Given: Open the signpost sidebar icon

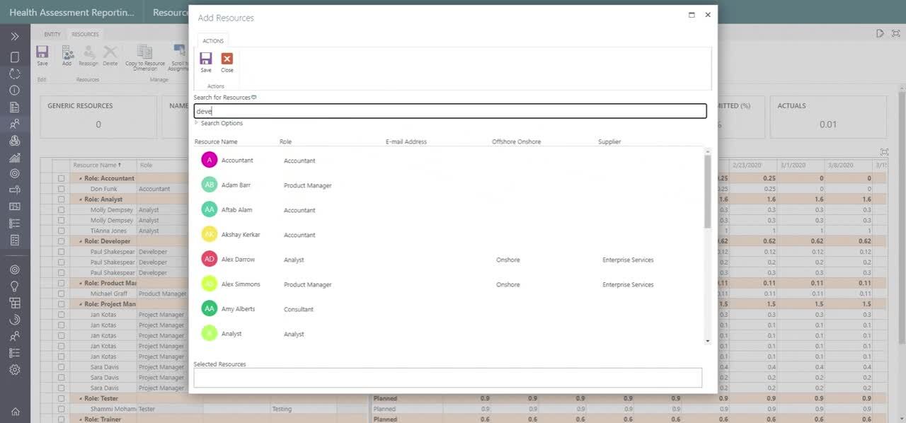Looking at the screenshot, I should tap(15, 190).
